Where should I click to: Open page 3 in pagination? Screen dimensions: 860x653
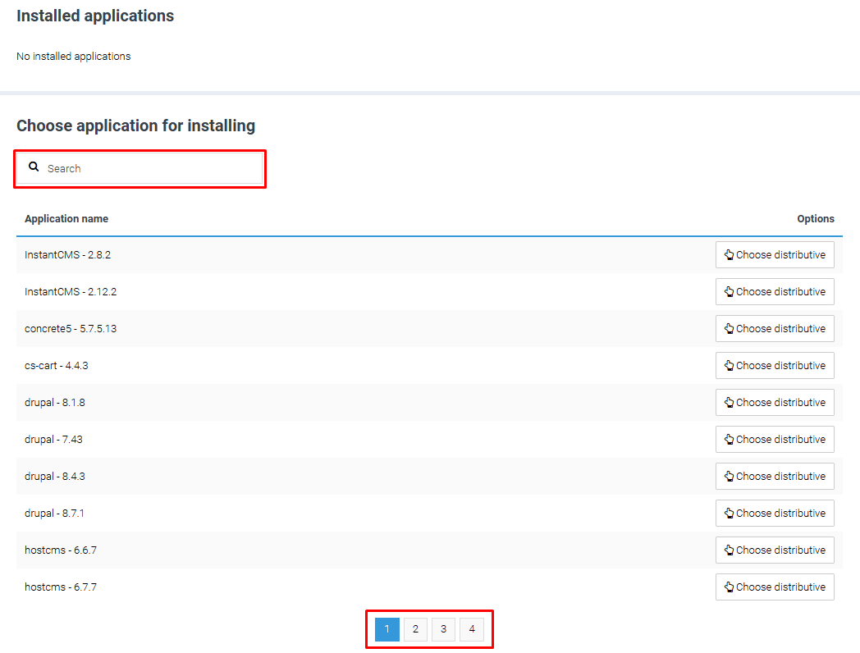443,629
